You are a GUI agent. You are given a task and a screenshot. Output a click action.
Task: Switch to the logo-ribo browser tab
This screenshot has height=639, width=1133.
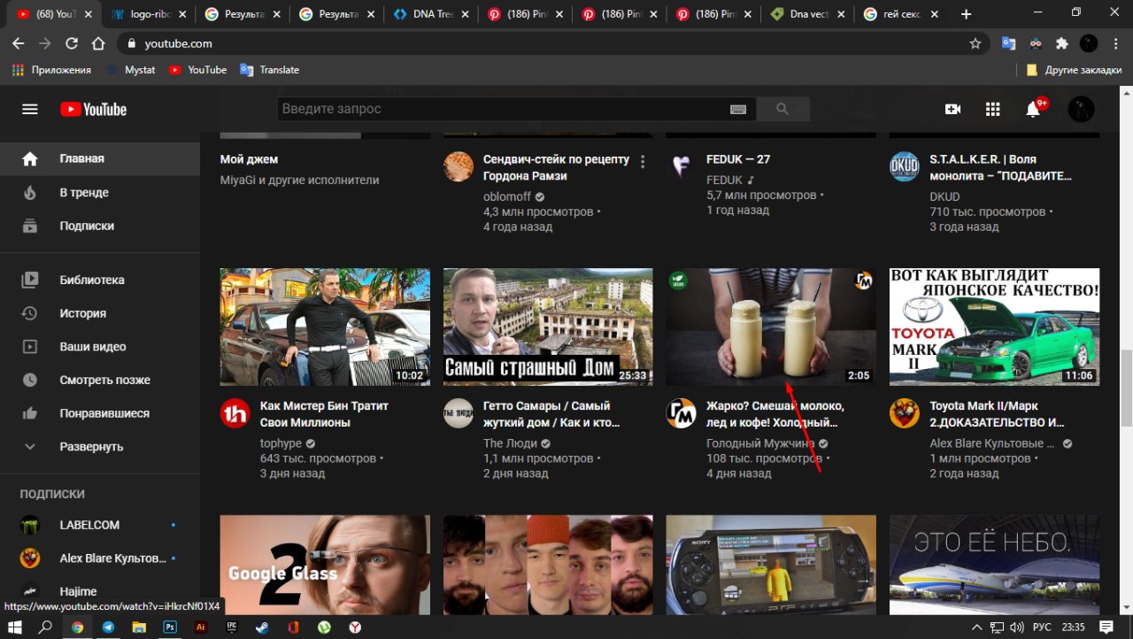[x=147, y=14]
